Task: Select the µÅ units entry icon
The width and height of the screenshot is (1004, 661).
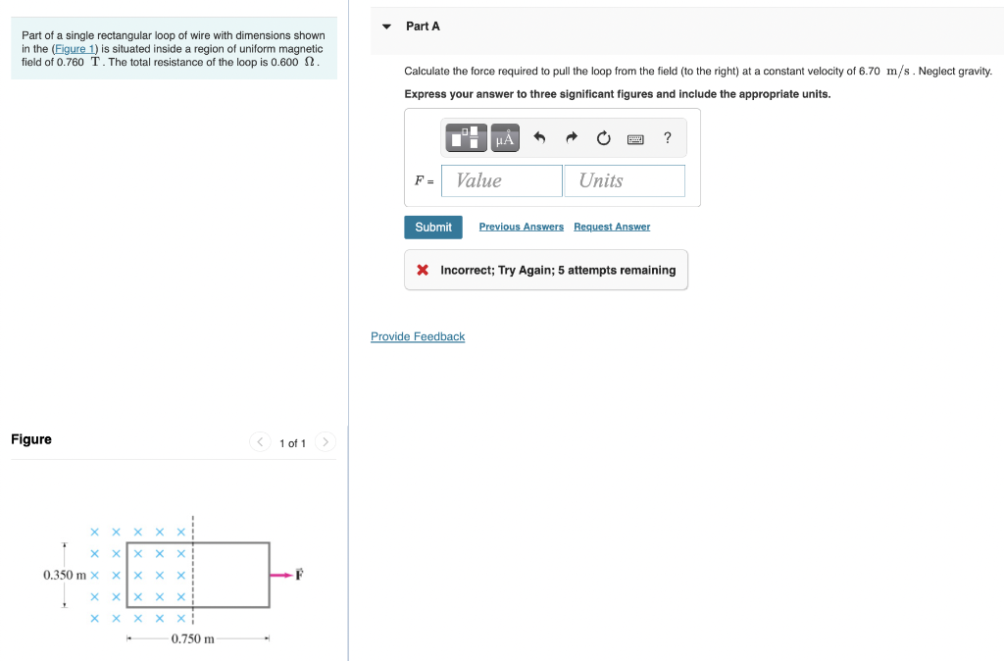Action: (x=503, y=137)
